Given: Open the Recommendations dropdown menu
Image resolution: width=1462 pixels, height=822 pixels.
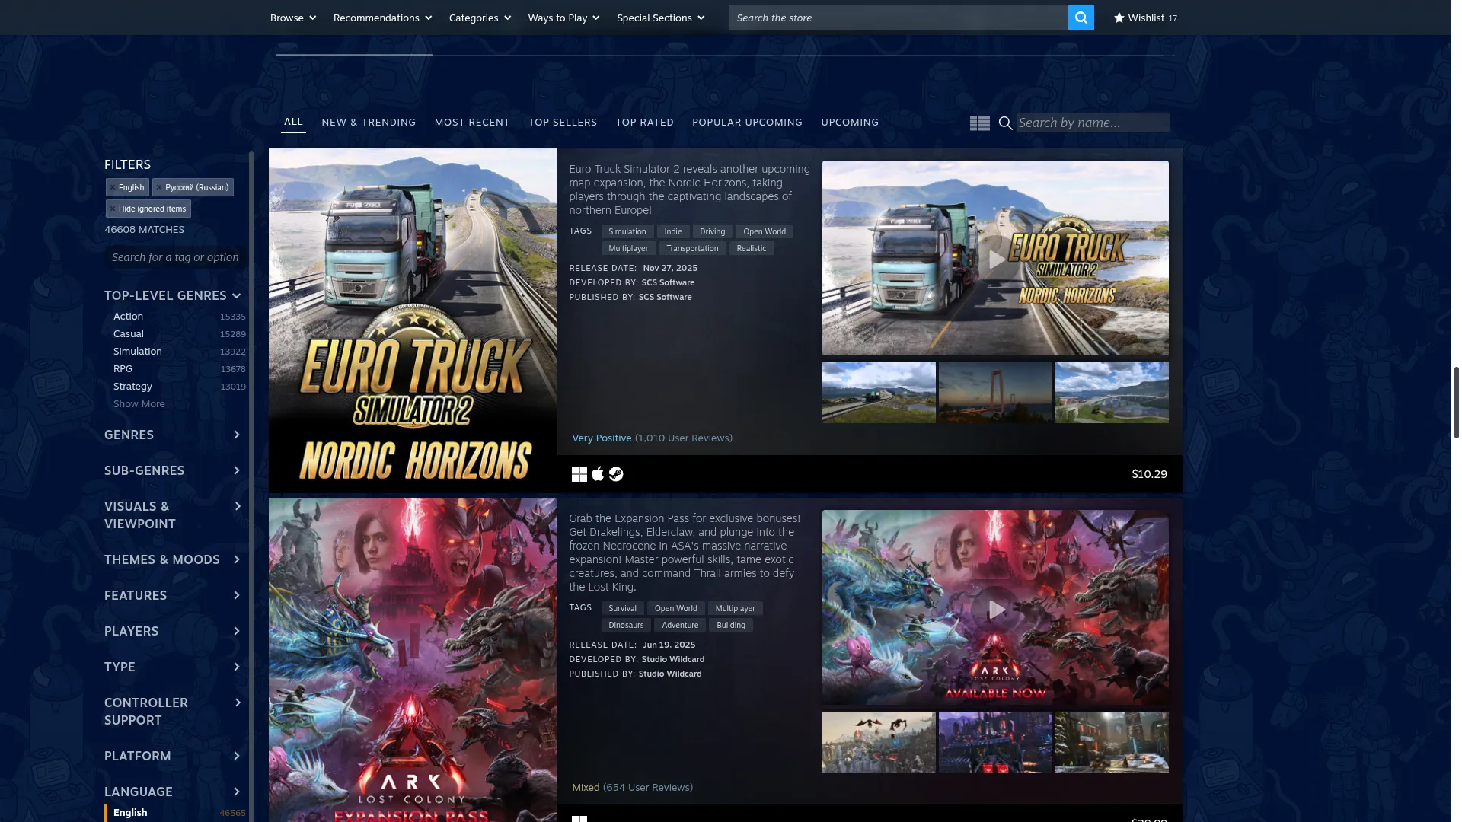Looking at the screenshot, I should (x=382, y=18).
